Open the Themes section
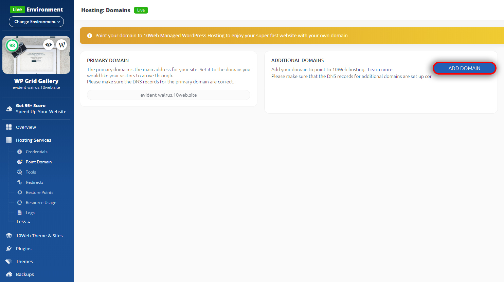This screenshot has width=504, height=282. (x=24, y=261)
